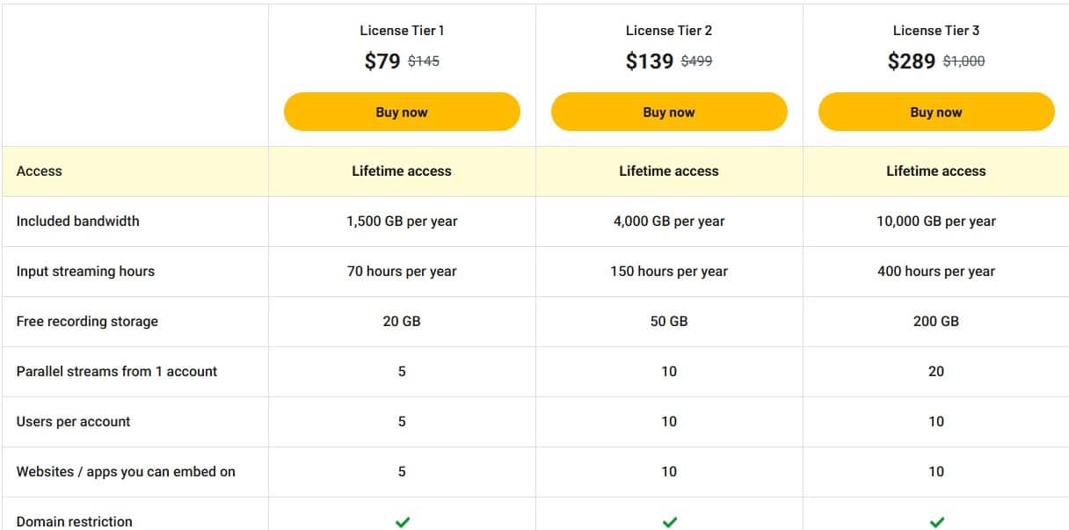Buy now for License Tier 2
The image size is (1069, 530).
(669, 112)
